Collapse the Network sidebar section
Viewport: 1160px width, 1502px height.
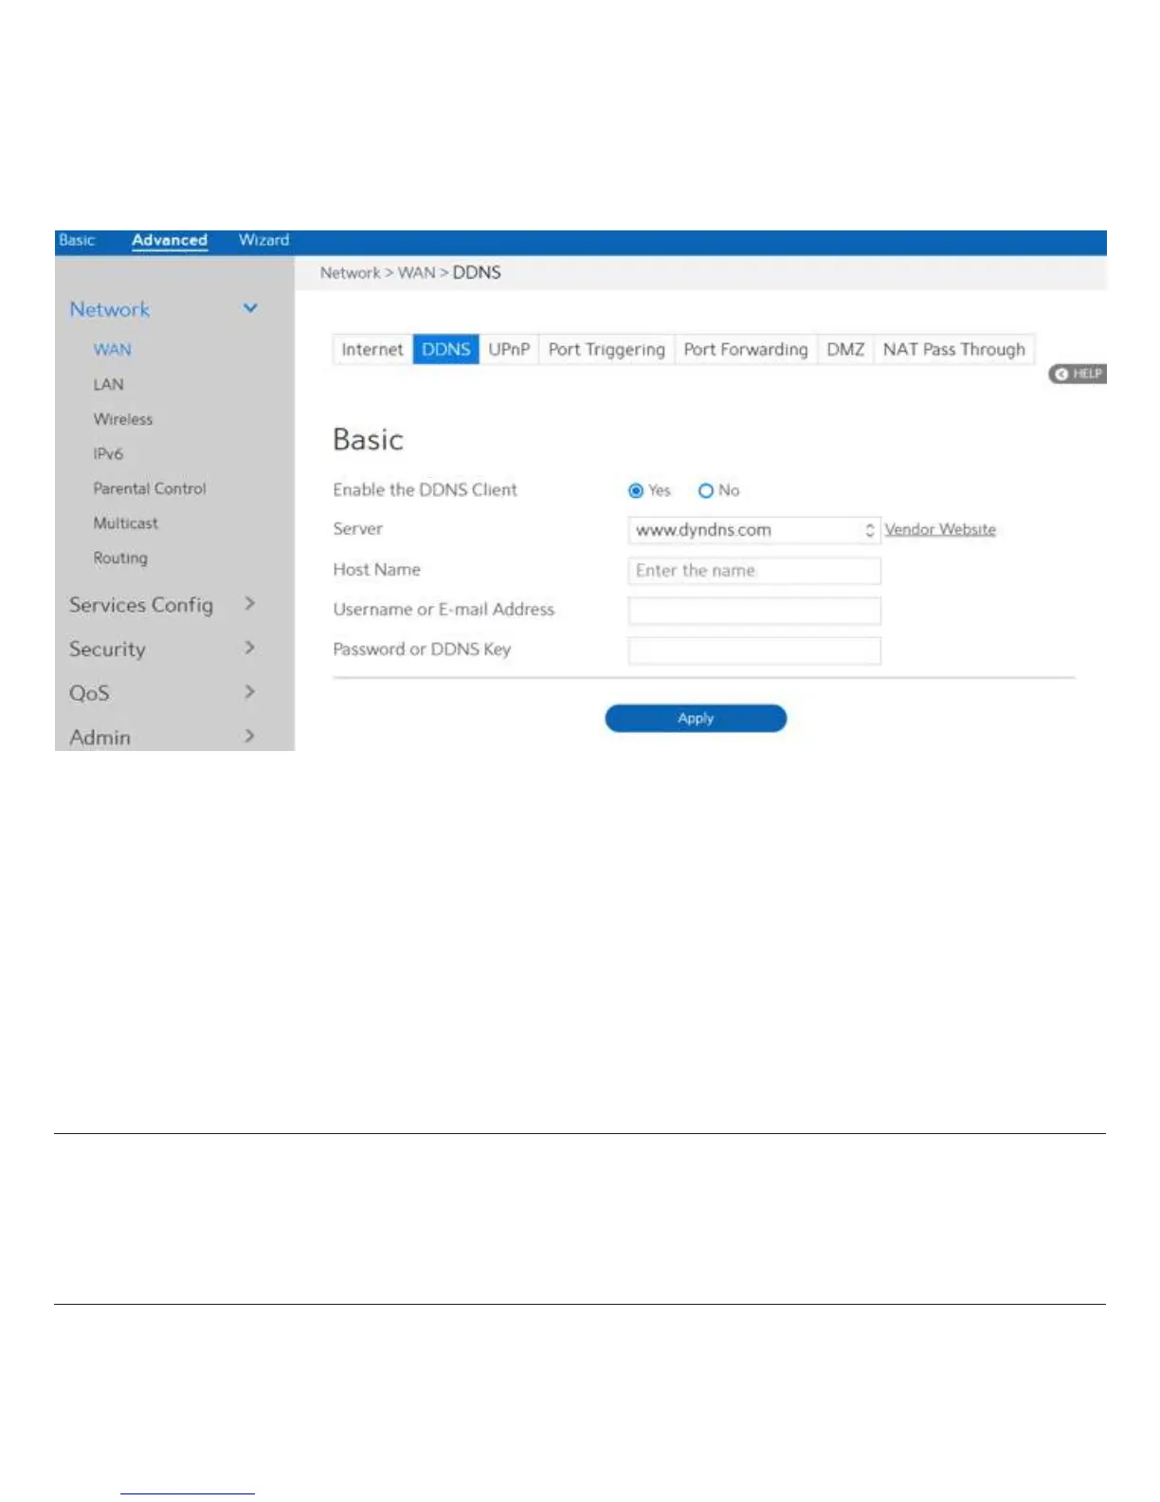(x=250, y=308)
